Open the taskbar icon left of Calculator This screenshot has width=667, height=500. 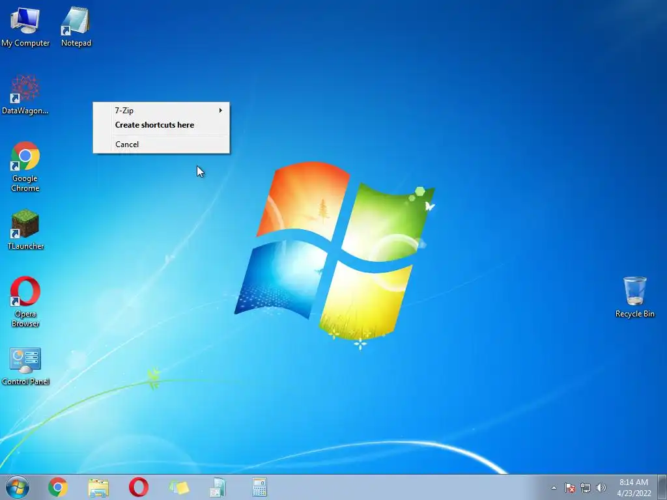[x=219, y=487]
